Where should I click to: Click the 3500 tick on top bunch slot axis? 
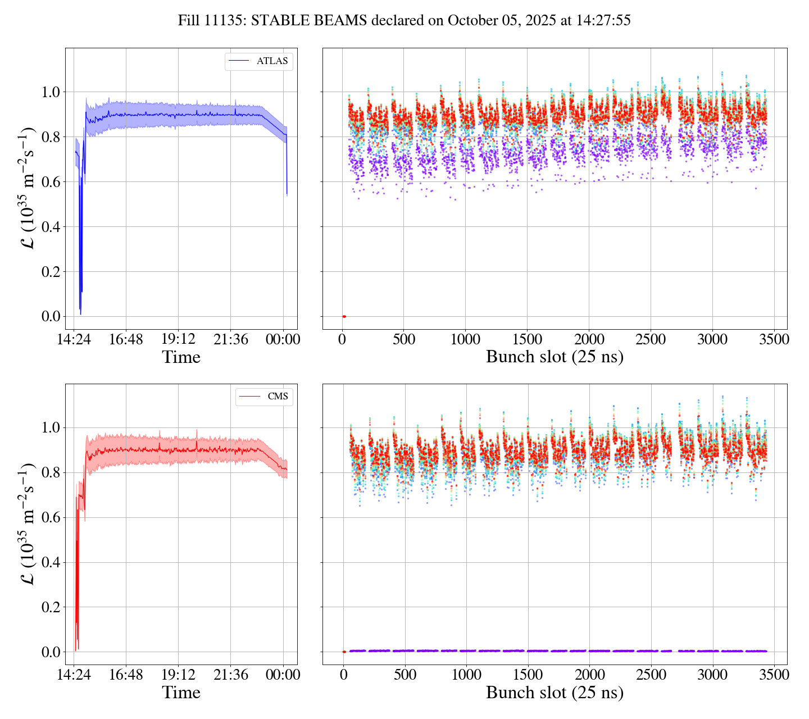(774, 339)
